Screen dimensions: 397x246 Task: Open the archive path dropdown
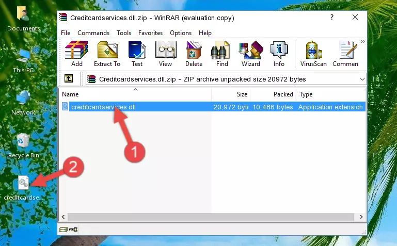[x=362, y=79]
